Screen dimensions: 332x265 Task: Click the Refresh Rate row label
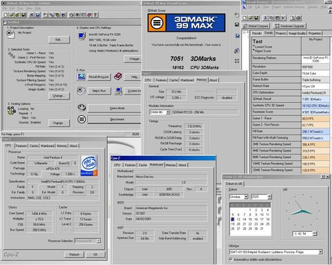pyautogui.click(x=276, y=86)
